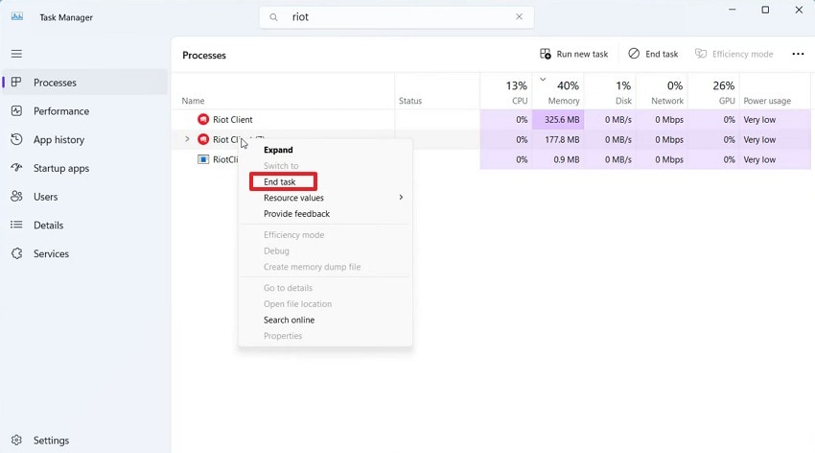
Task: Open the hamburger navigation menu
Action: click(x=16, y=54)
